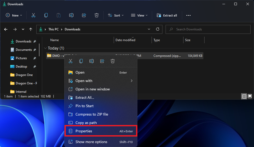Choose Extract All... in the context menu

(x=85, y=98)
